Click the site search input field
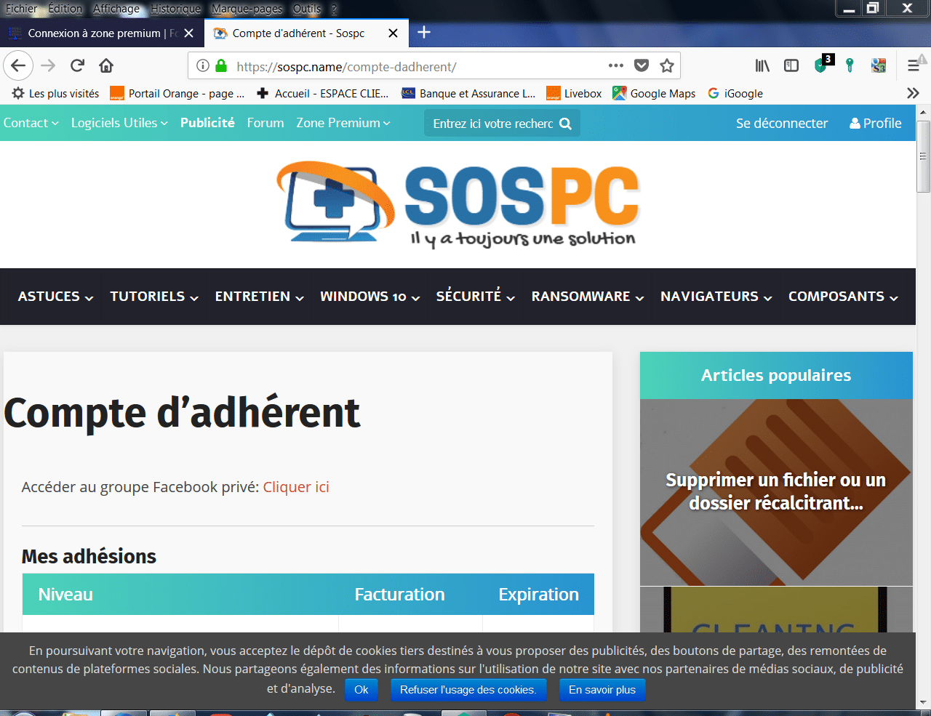 click(492, 124)
